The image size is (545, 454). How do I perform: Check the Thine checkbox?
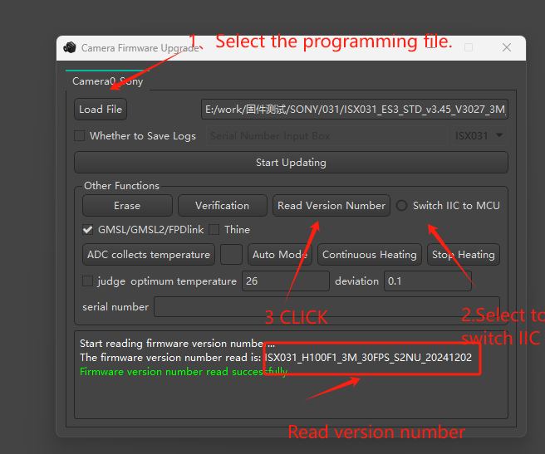(214, 230)
